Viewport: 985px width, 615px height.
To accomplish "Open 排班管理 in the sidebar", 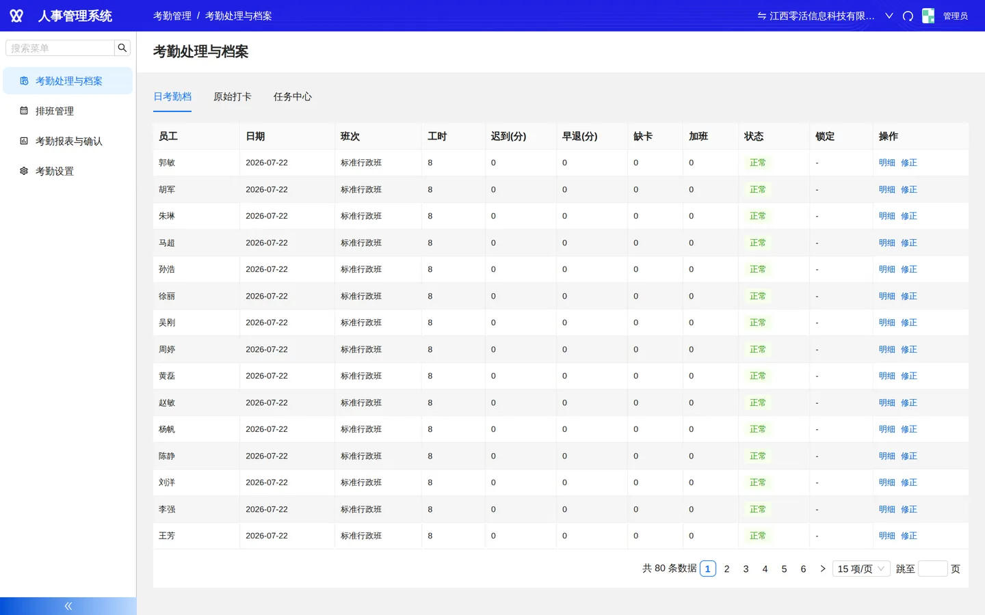I will (68, 111).
